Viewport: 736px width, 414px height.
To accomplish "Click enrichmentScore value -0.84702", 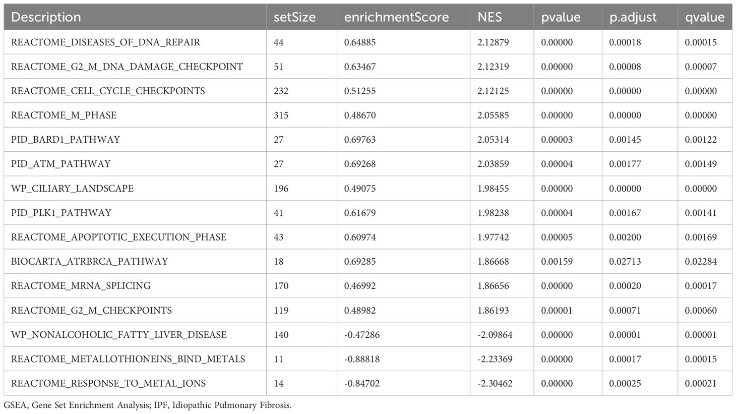I will pyautogui.click(x=362, y=383).
